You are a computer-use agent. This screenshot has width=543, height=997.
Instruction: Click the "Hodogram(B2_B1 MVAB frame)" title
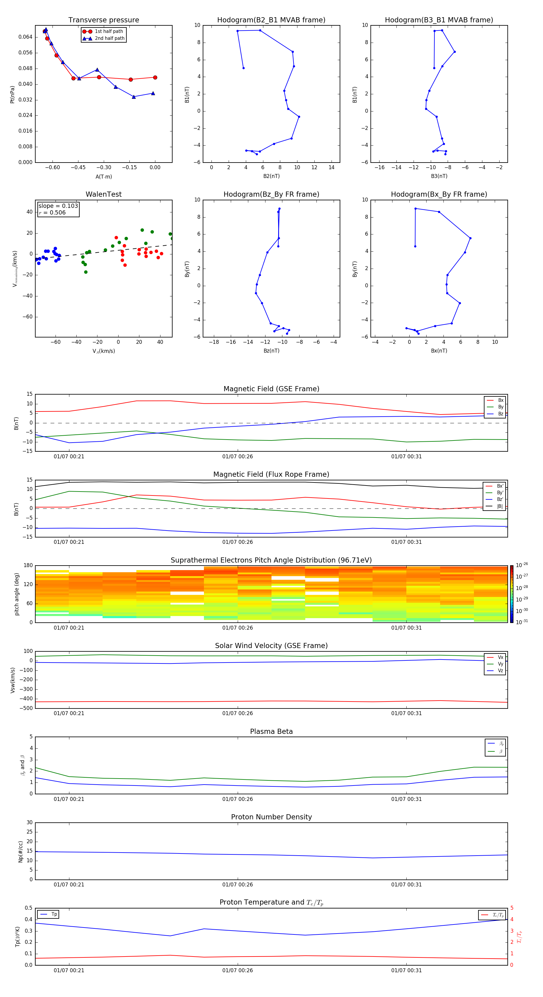271,20
